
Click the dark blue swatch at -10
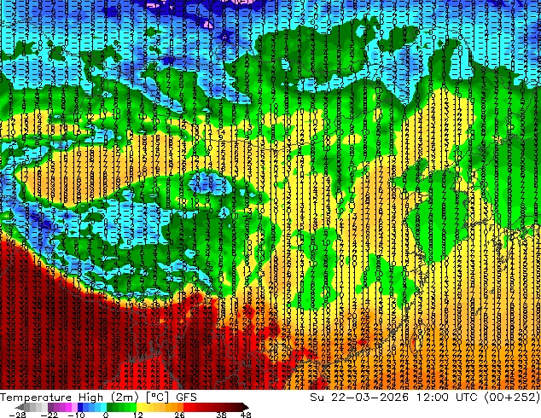point(80,407)
